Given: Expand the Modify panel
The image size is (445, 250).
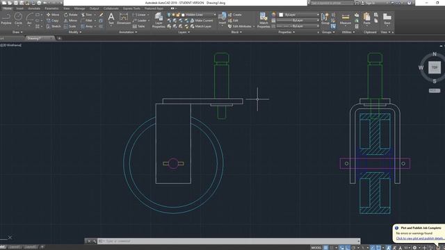Looking at the screenshot, I should tap(75, 32).
